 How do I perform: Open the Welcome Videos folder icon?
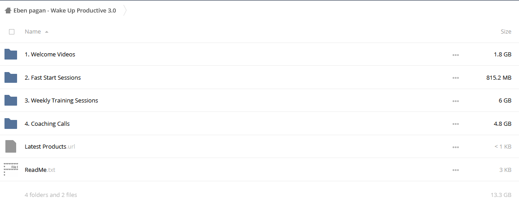click(11, 54)
